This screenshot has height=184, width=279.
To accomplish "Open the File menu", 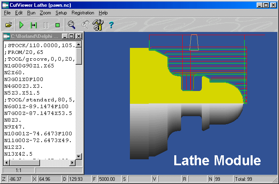I will (7, 13).
